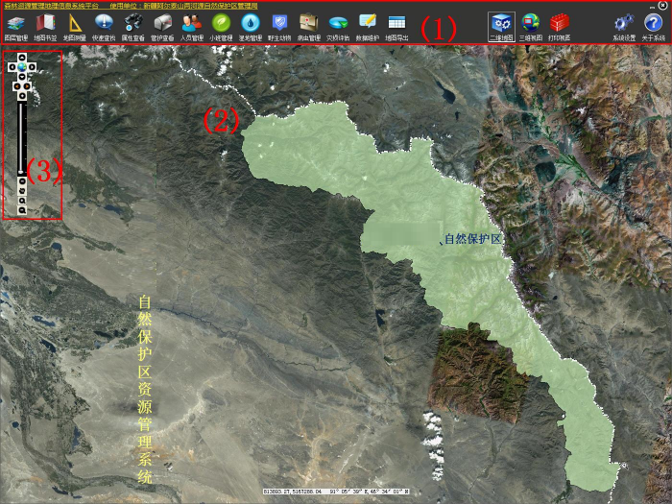Click 关于系统 about system help button
Viewport: 672px width, 504px height.
(654, 25)
